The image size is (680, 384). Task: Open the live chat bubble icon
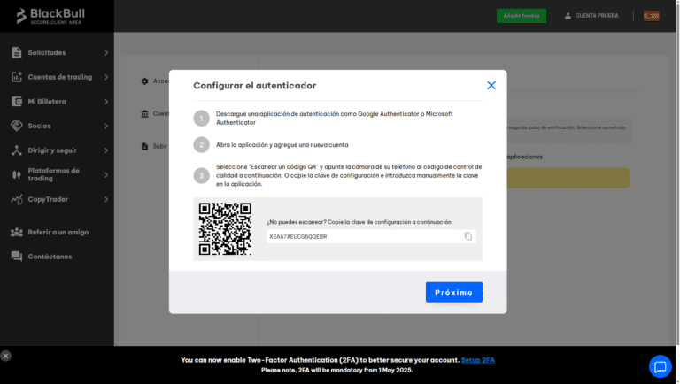click(660, 366)
